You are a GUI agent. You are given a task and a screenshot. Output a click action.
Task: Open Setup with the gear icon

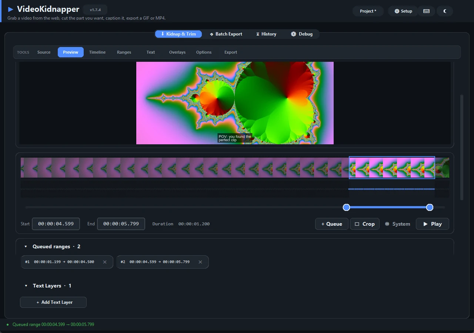pos(397,11)
